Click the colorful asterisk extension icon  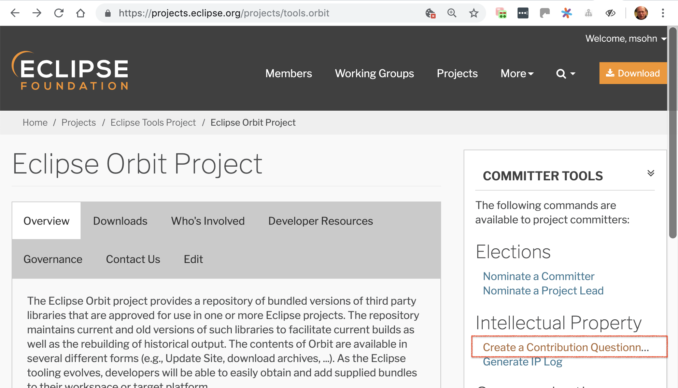pos(566,13)
